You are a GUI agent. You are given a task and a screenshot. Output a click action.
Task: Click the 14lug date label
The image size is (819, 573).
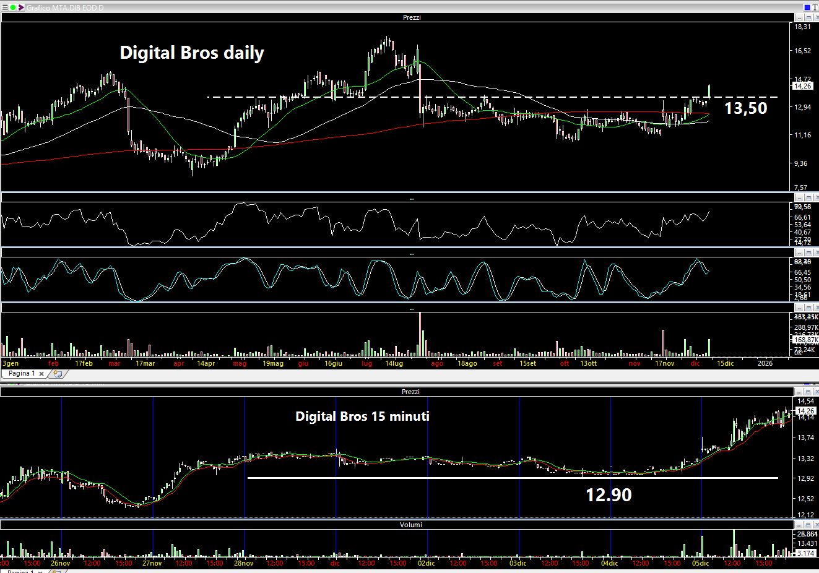[394, 363]
